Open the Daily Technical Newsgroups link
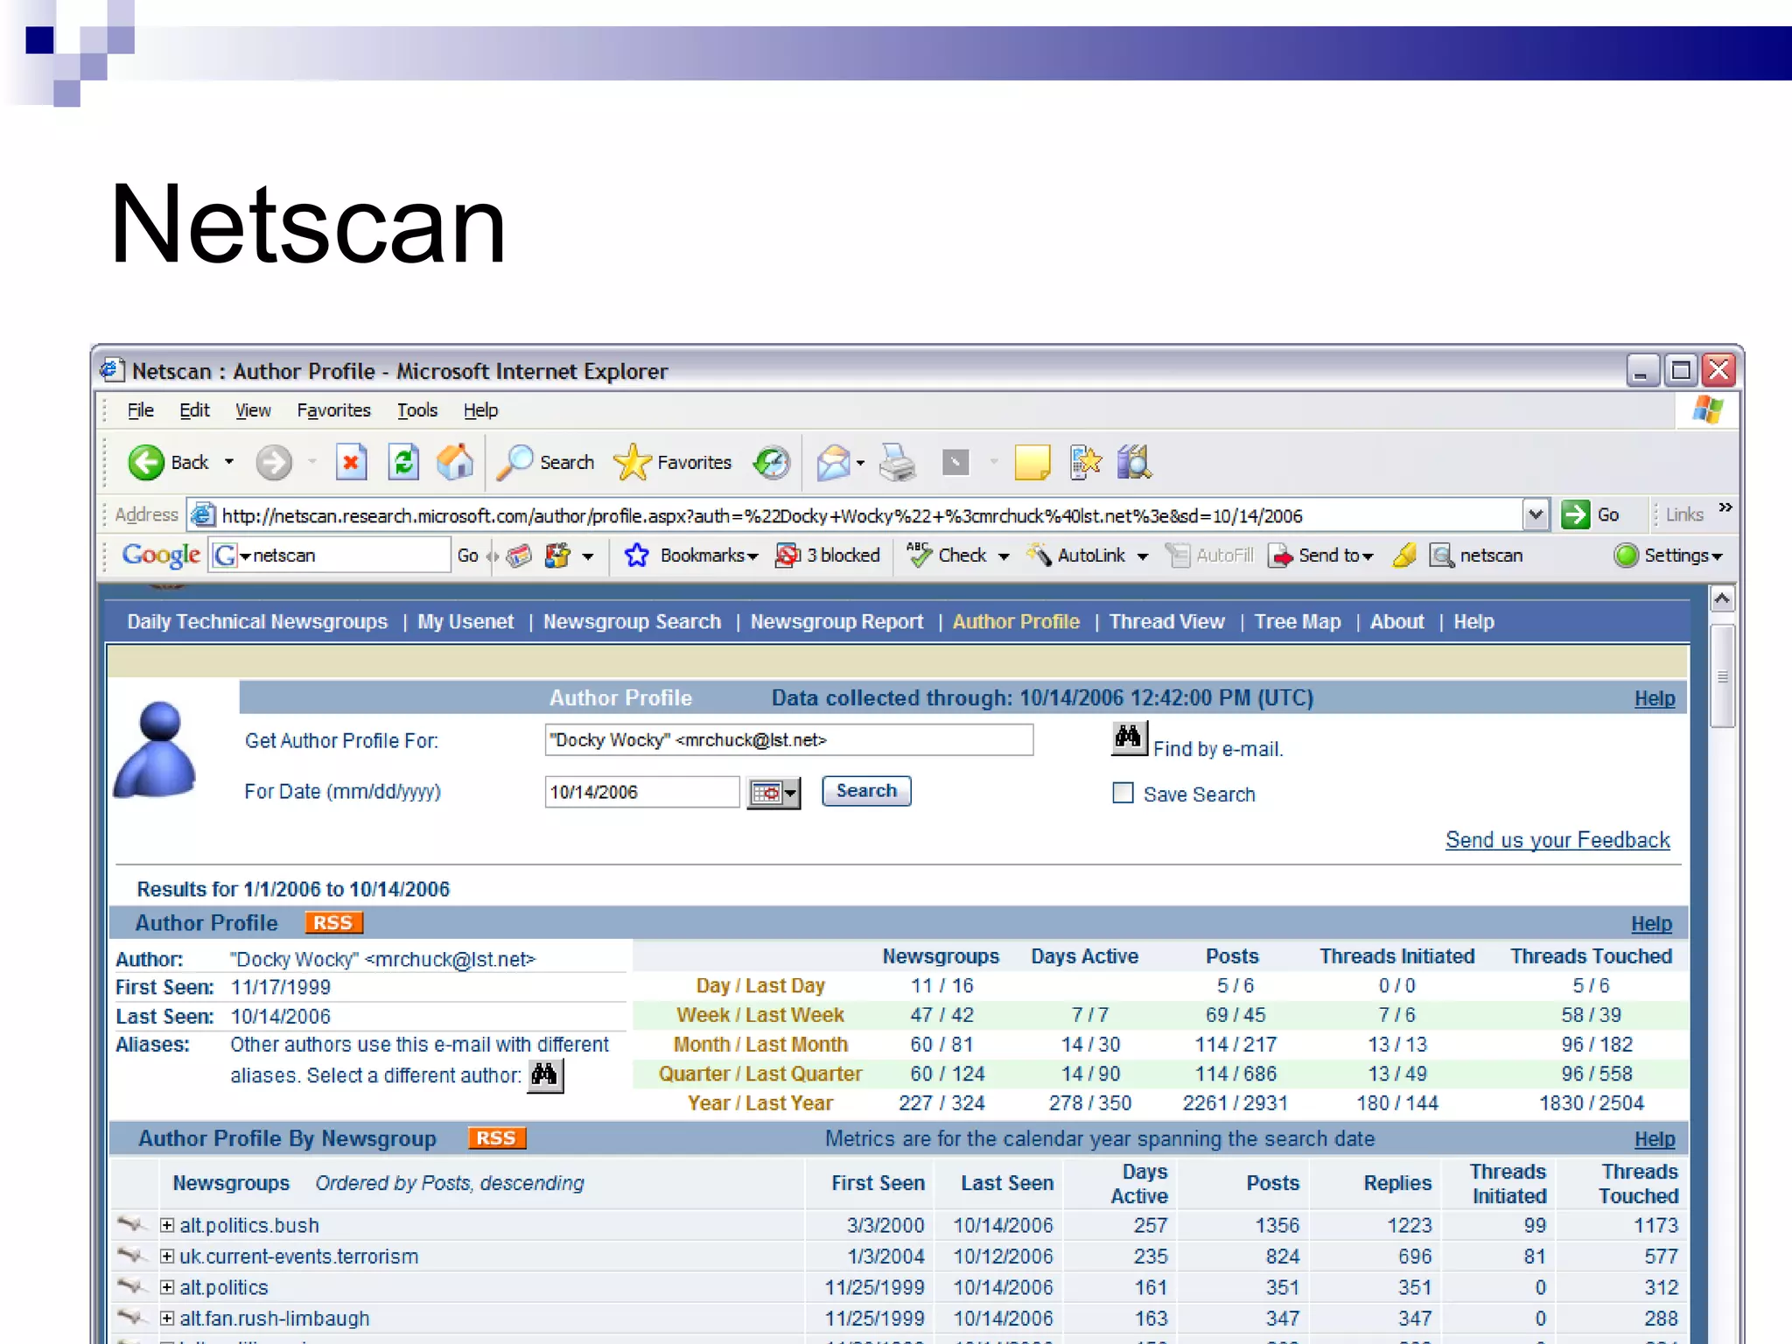This screenshot has height=1344, width=1792. point(257,621)
